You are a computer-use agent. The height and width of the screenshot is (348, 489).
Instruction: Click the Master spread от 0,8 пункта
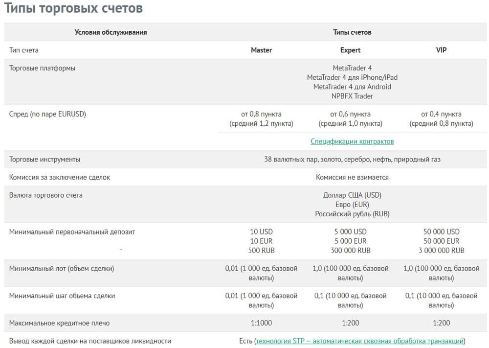(x=261, y=114)
